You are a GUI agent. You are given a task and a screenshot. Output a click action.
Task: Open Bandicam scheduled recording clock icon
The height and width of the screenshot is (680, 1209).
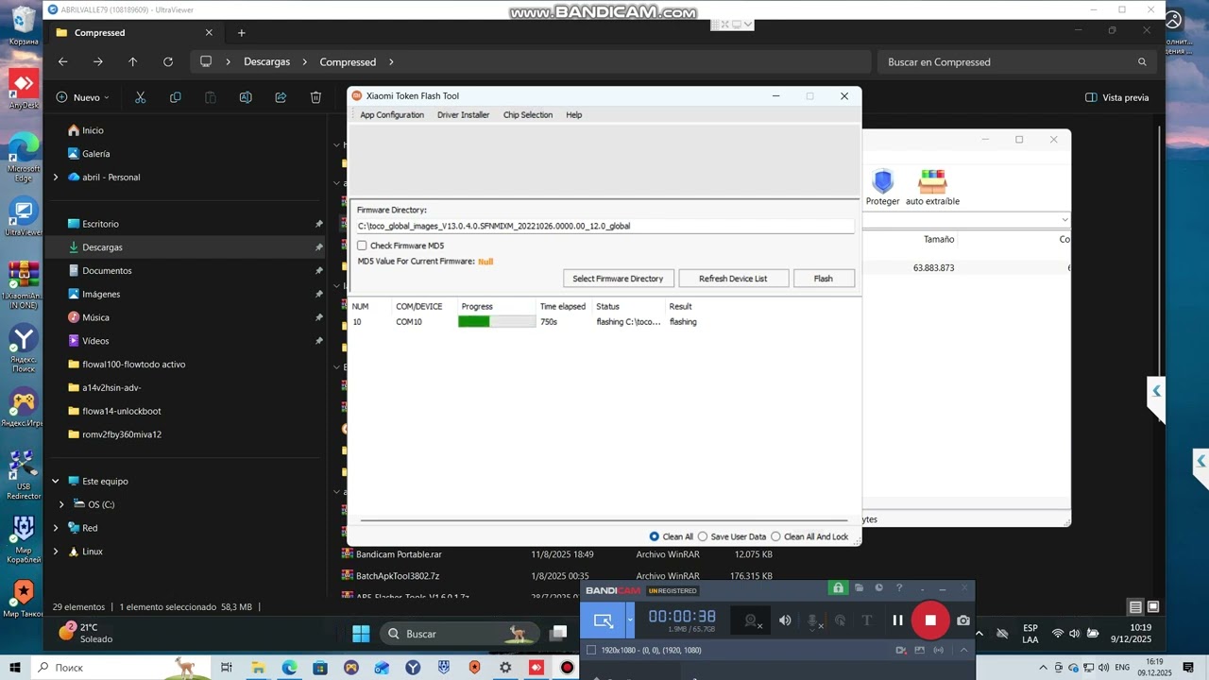(x=878, y=587)
